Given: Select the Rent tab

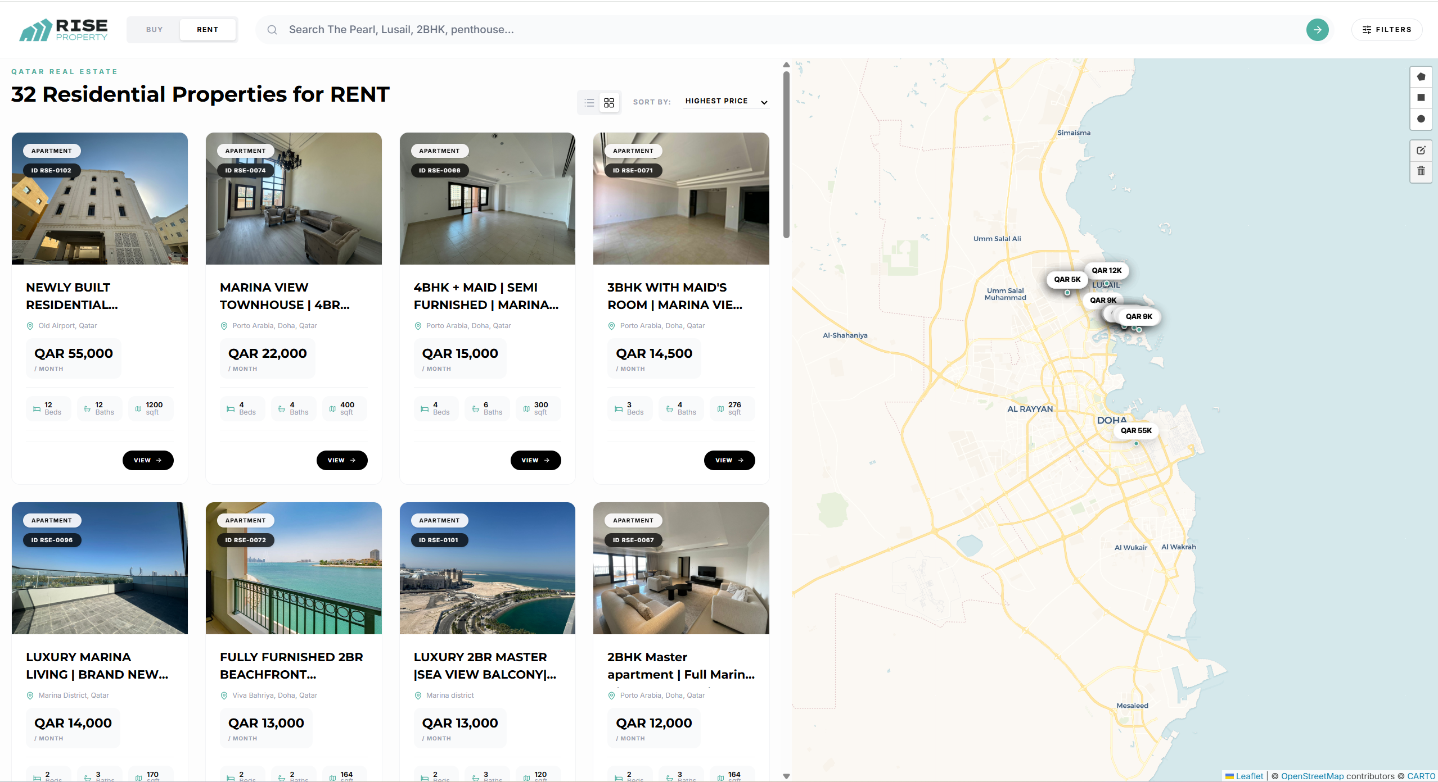Looking at the screenshot, I should click(x=208, y=30).
